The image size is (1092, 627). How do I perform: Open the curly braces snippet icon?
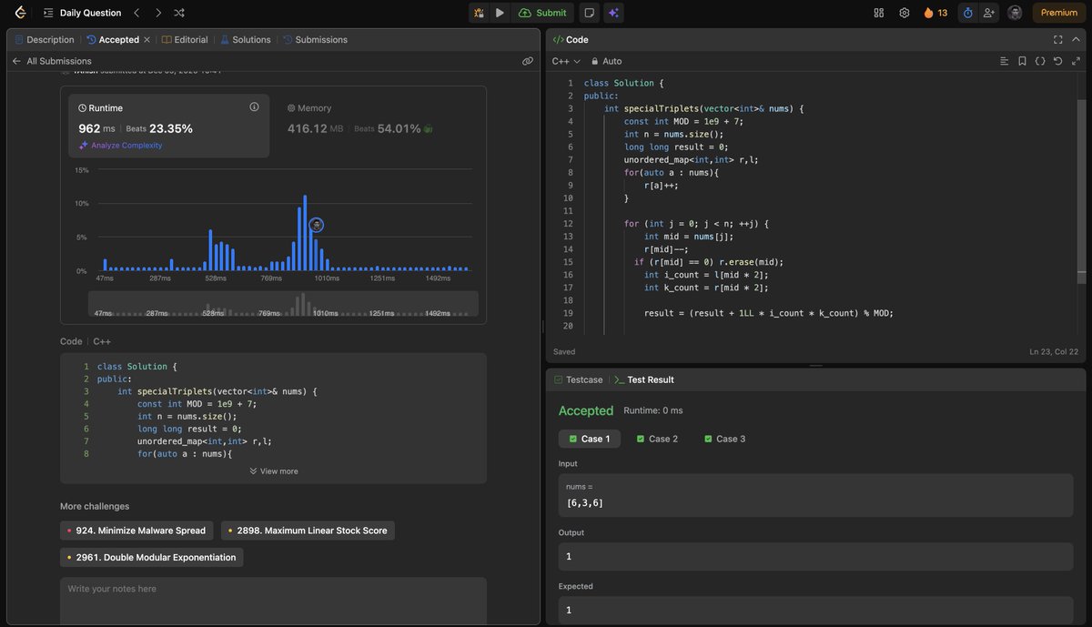pyautogui.click(x=1040, y=61)
